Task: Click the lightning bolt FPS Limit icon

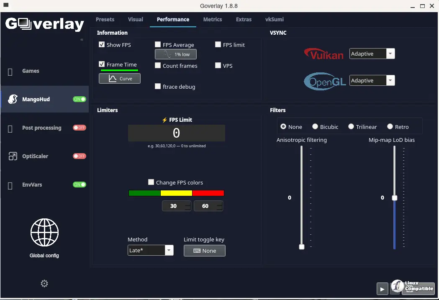Action: (x=164, y=120)
